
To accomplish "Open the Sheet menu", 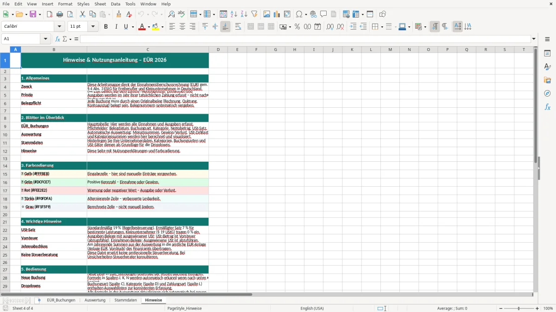I will (x=100, y=4).
